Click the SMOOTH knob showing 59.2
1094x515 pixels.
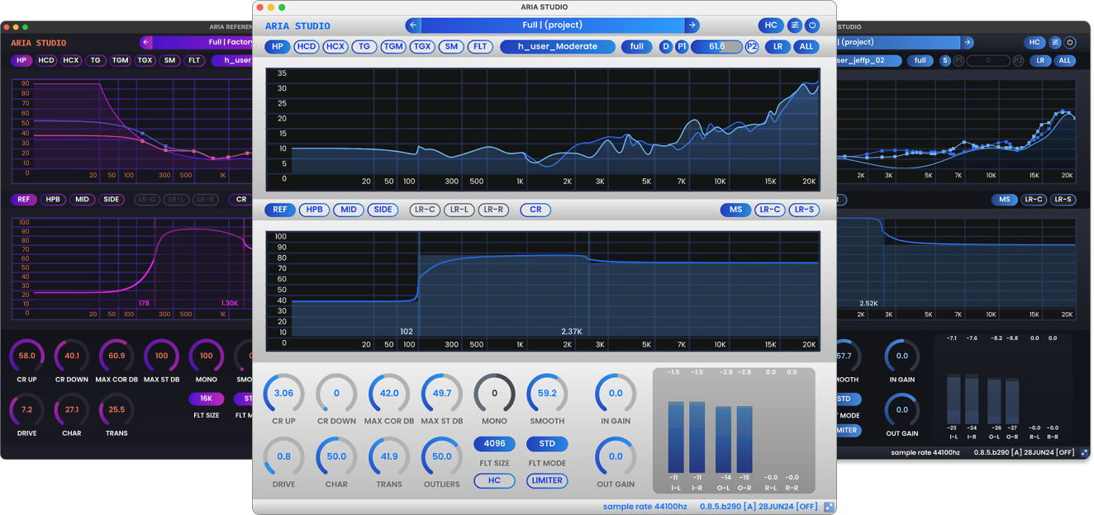pos(547,394)
